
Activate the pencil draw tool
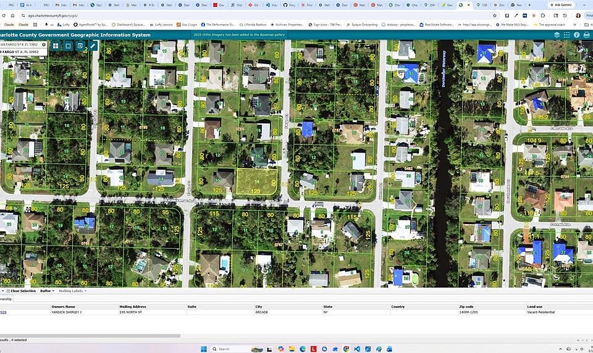pyautogui.click(x=93, y=46)
